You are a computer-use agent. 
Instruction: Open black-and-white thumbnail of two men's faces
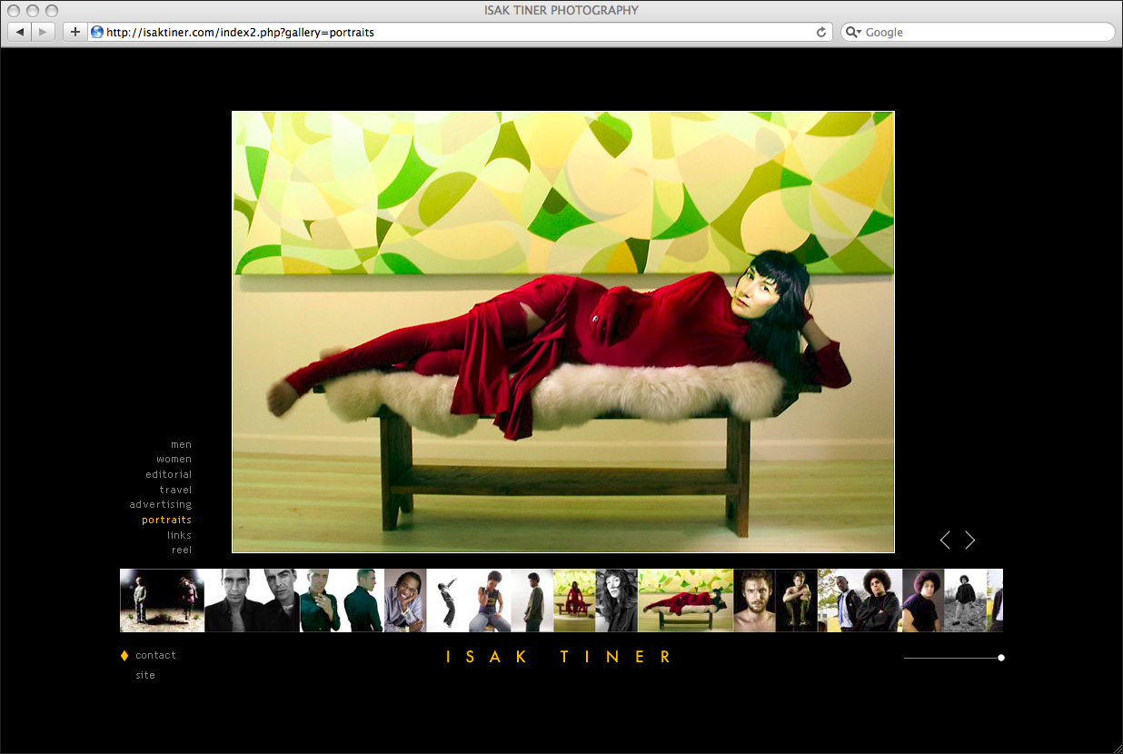click(x=253, y=600)
